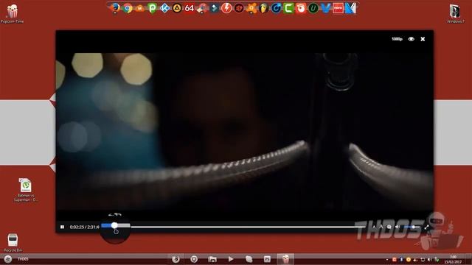Select the Batman vs Superman torrent file
The width and height of the screenshot is (472, 265).
click(x=26, y=190)
